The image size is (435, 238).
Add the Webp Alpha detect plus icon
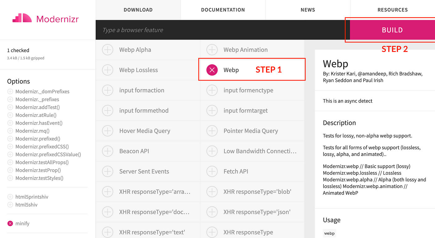click(108, 50)
